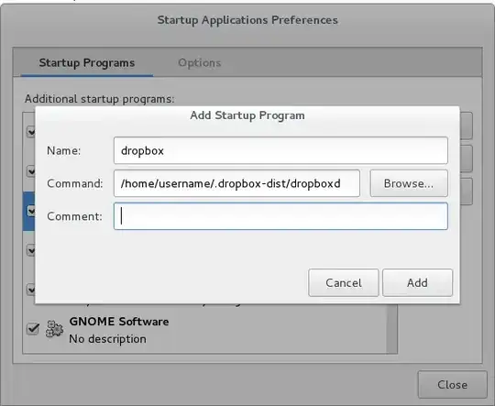Open the Options tab
Image resolution: width=495 pixels, height=406 pixels.
point(200,63)
